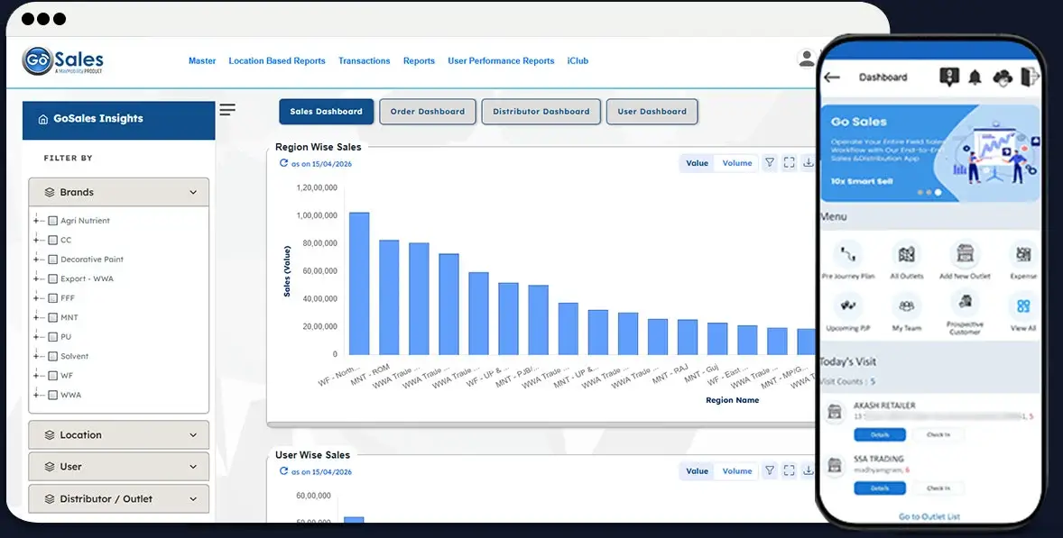
Task: Expand the User filter section
Action: 118,467
